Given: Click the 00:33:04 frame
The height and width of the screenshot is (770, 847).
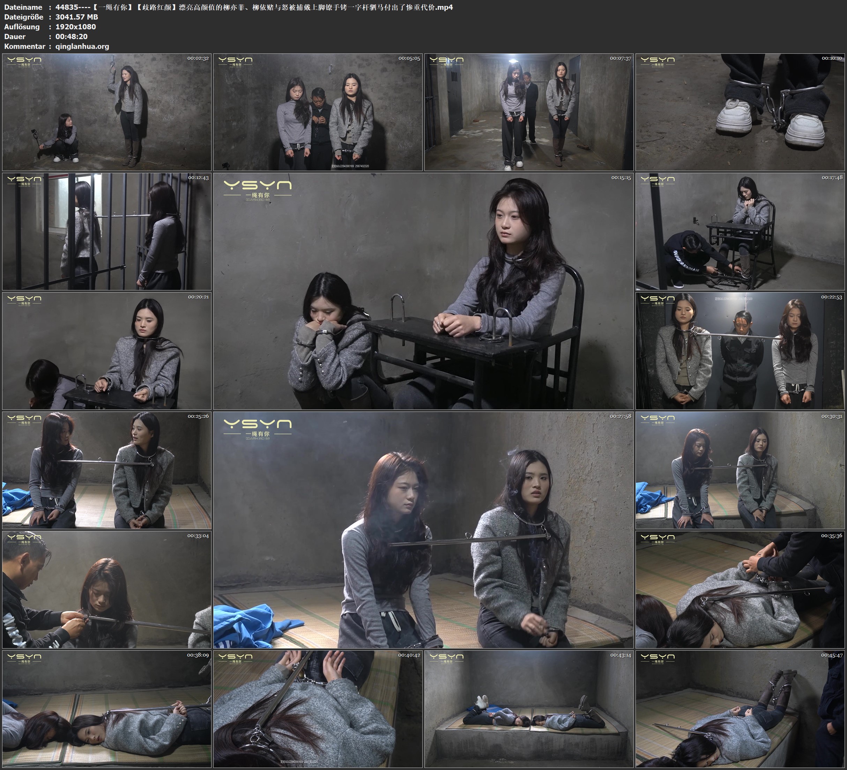Looking at the screenshot, I should coord(107,589).
